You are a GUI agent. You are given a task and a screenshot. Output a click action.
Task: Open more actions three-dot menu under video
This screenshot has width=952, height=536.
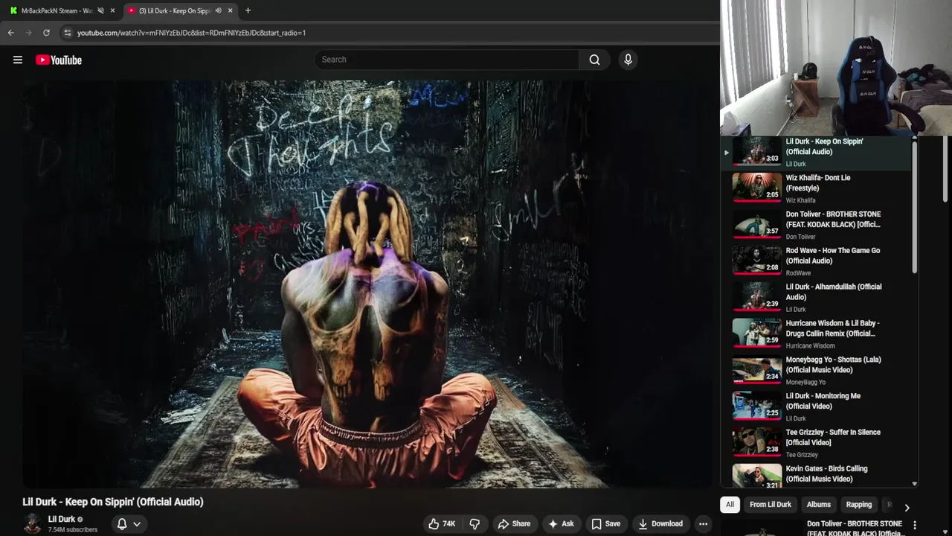coord(703,524)
